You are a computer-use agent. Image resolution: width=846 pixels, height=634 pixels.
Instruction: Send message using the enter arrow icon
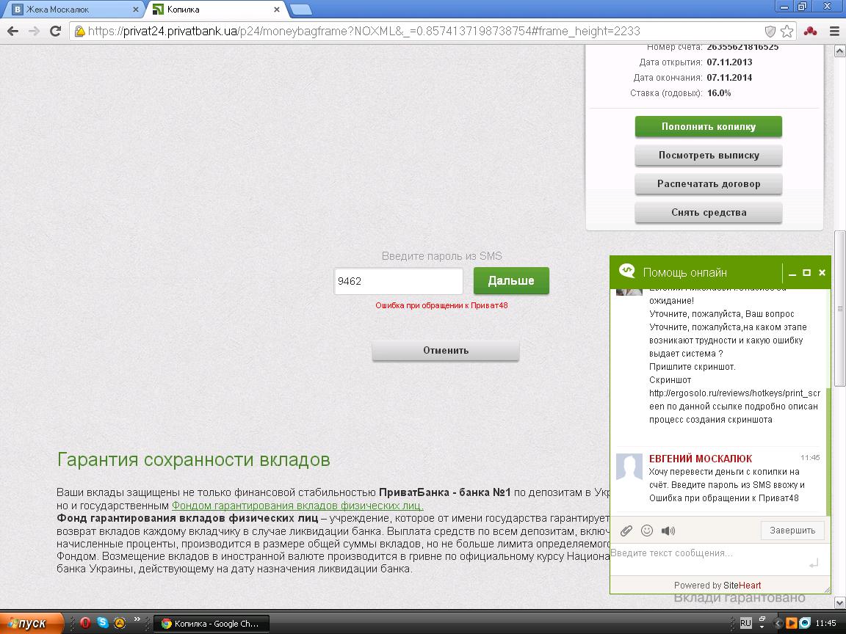coord(814,564)
